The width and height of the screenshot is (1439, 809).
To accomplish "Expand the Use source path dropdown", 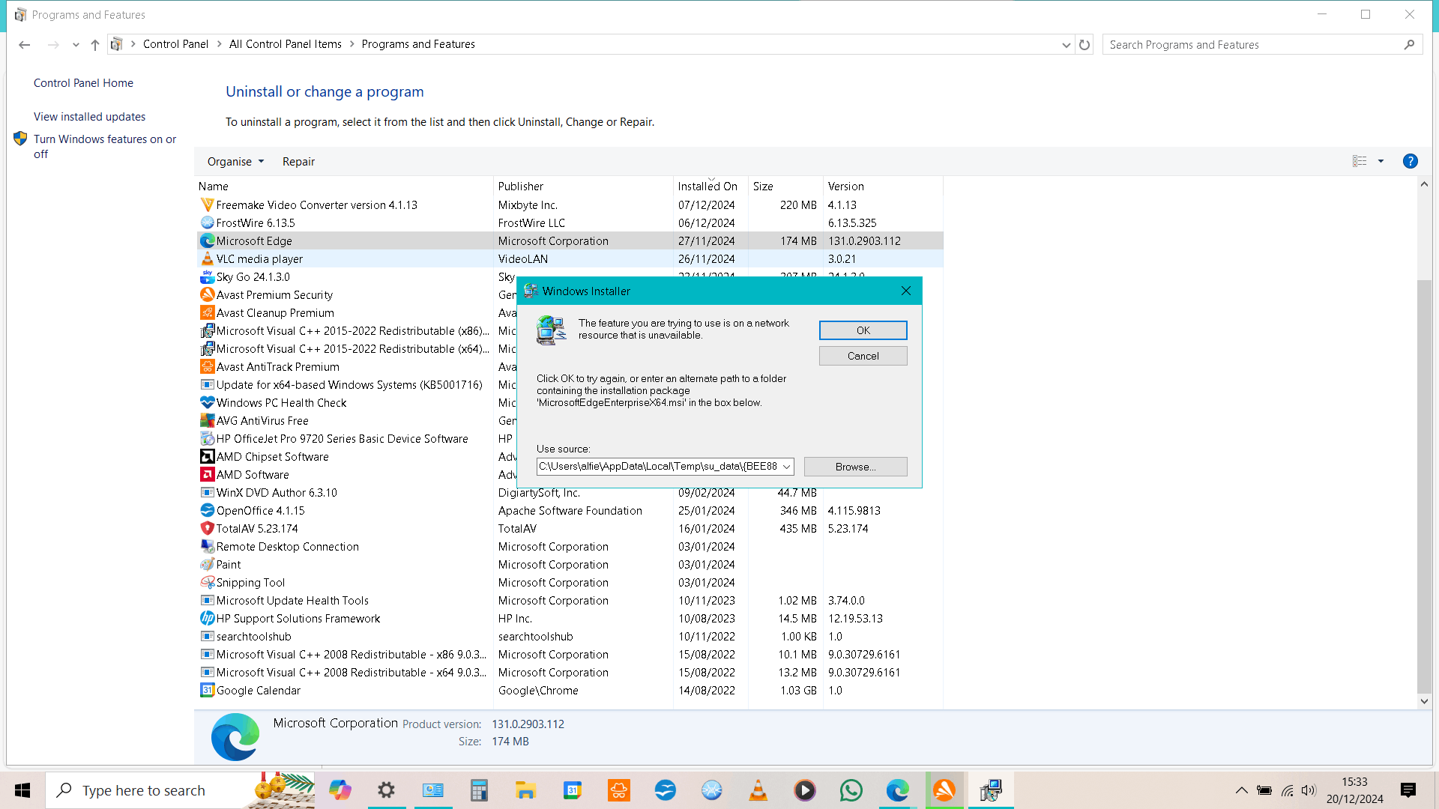I will point(786,467).
